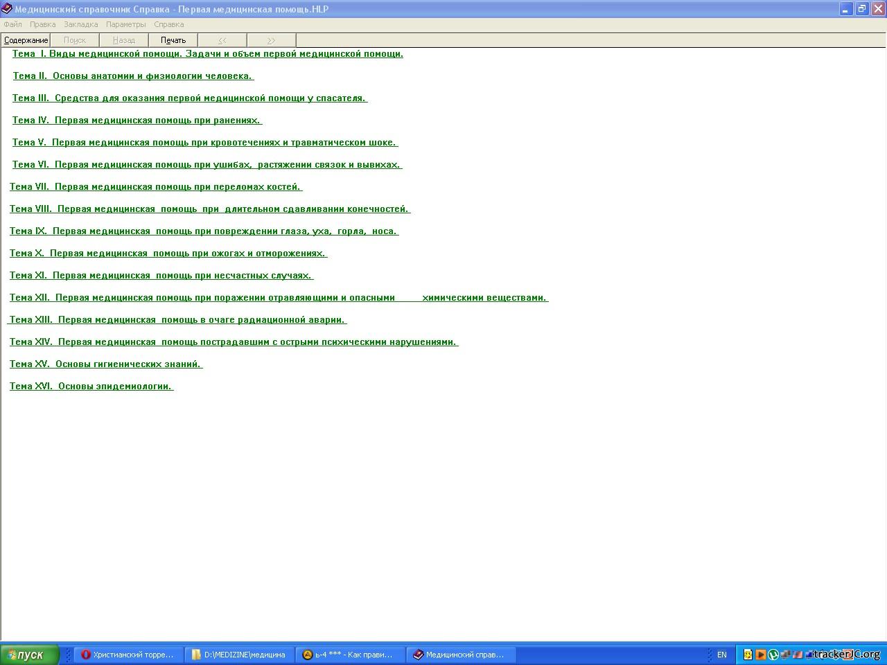The image size is (887, 665).
Task: Open Opera browser window from taskbar
Action: pos(128,655)
